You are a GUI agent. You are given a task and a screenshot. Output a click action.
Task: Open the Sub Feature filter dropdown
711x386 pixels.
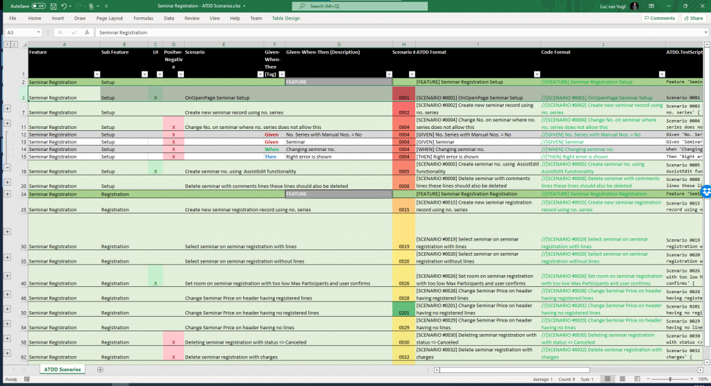[144, 74]
